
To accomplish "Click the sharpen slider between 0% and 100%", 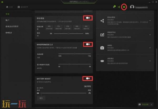I will pos(68,34).
